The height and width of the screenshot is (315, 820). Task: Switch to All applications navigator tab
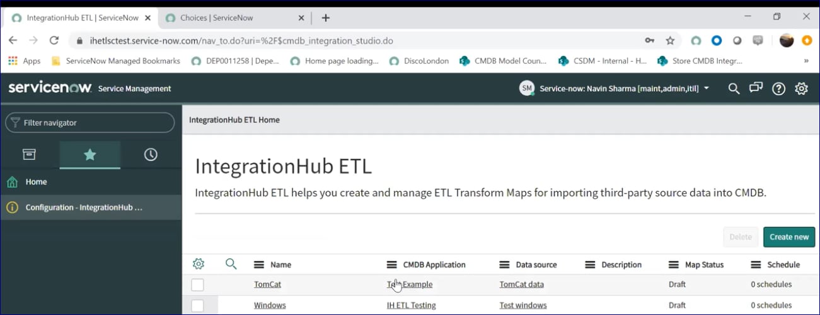point(29,155)
